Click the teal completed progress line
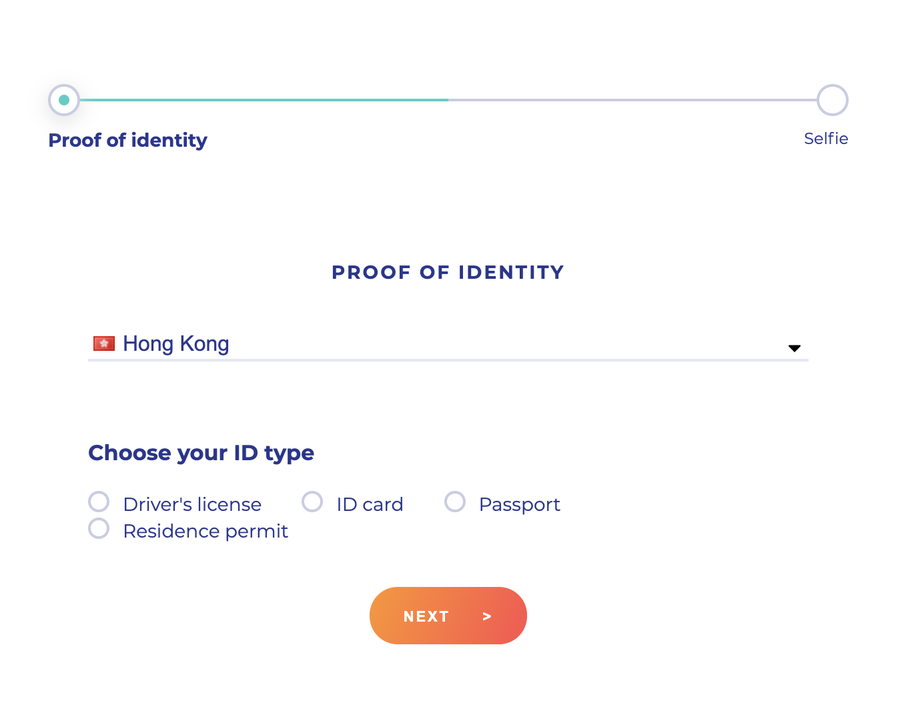The image size is (902, 707). (264, 100)
